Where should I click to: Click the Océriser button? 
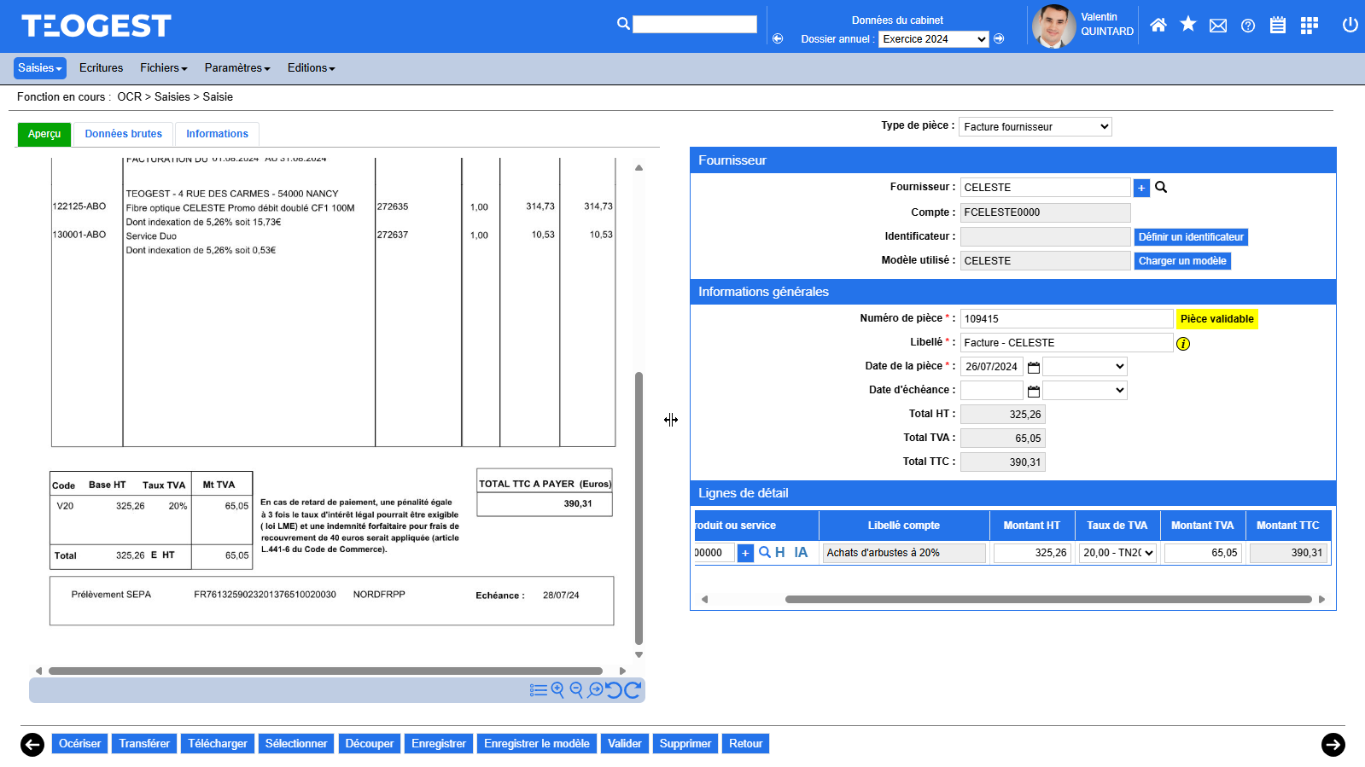point(80,744)
